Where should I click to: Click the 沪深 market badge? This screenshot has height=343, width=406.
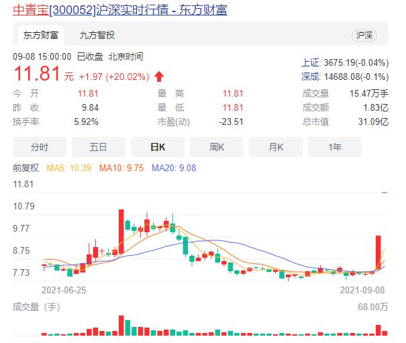coord(364,35)
